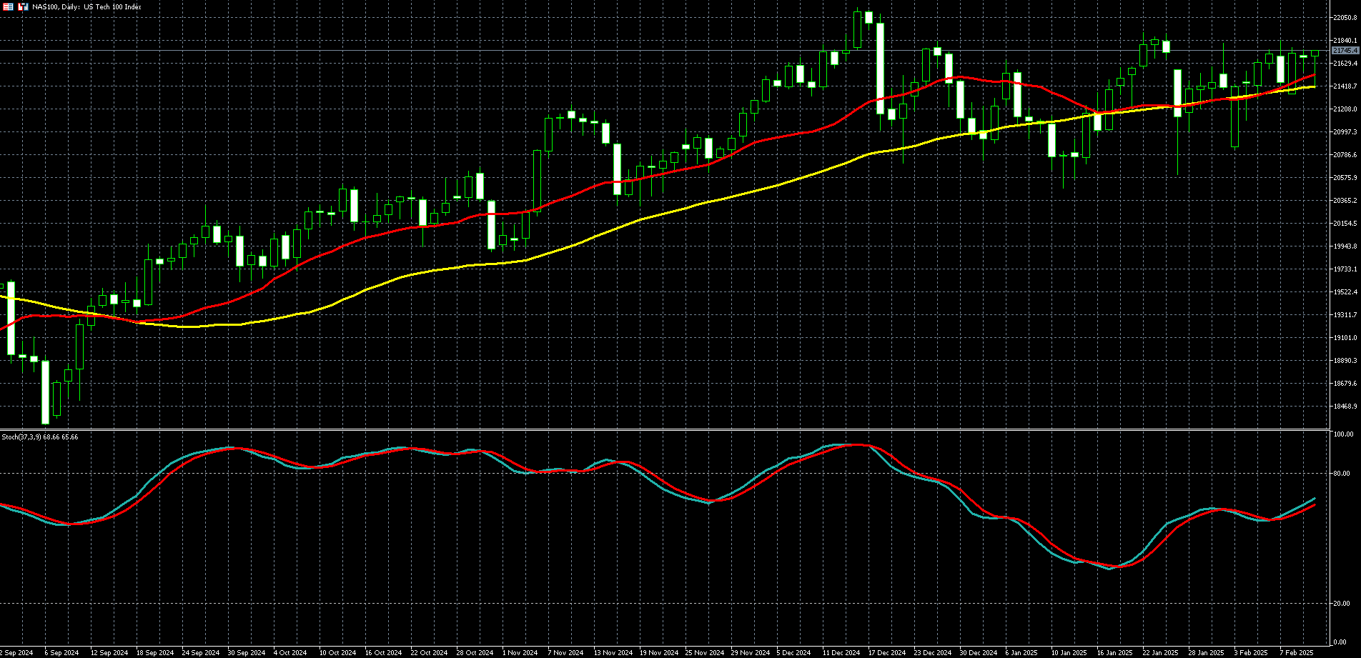Click the 19 Nov 2024 date label
This screenshot has width=1361, height=658.
(x=659, y=653)
